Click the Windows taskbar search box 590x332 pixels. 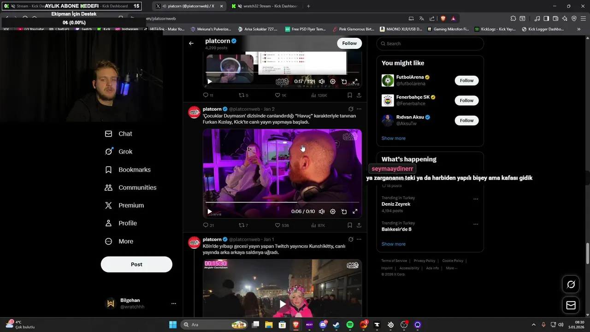pos(214,325)
